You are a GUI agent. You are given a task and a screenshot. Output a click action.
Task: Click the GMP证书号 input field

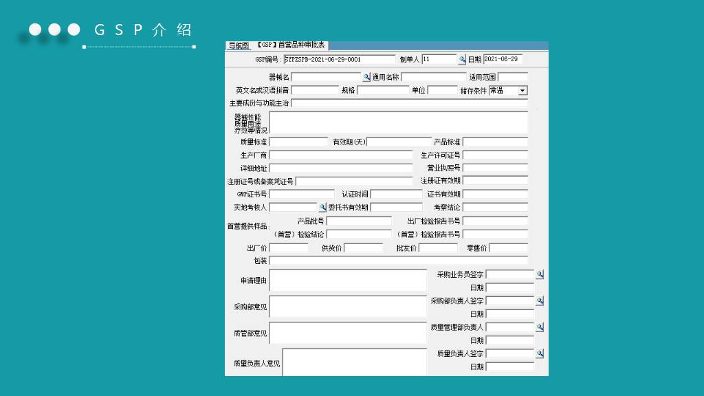pos(302,194)
